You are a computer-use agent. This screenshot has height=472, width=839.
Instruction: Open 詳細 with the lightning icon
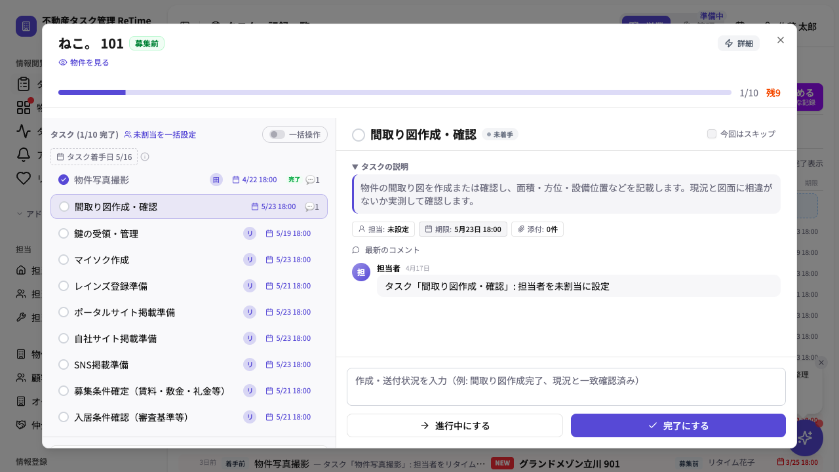[739, 43]
